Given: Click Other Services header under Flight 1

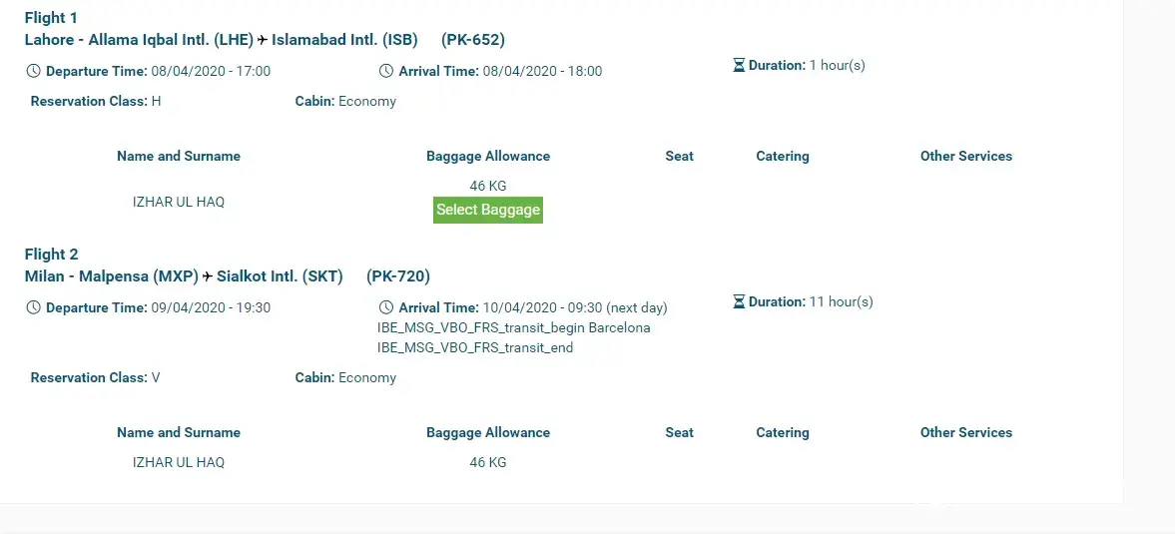Looking at the screenshot, I should (x=965, y=157).
